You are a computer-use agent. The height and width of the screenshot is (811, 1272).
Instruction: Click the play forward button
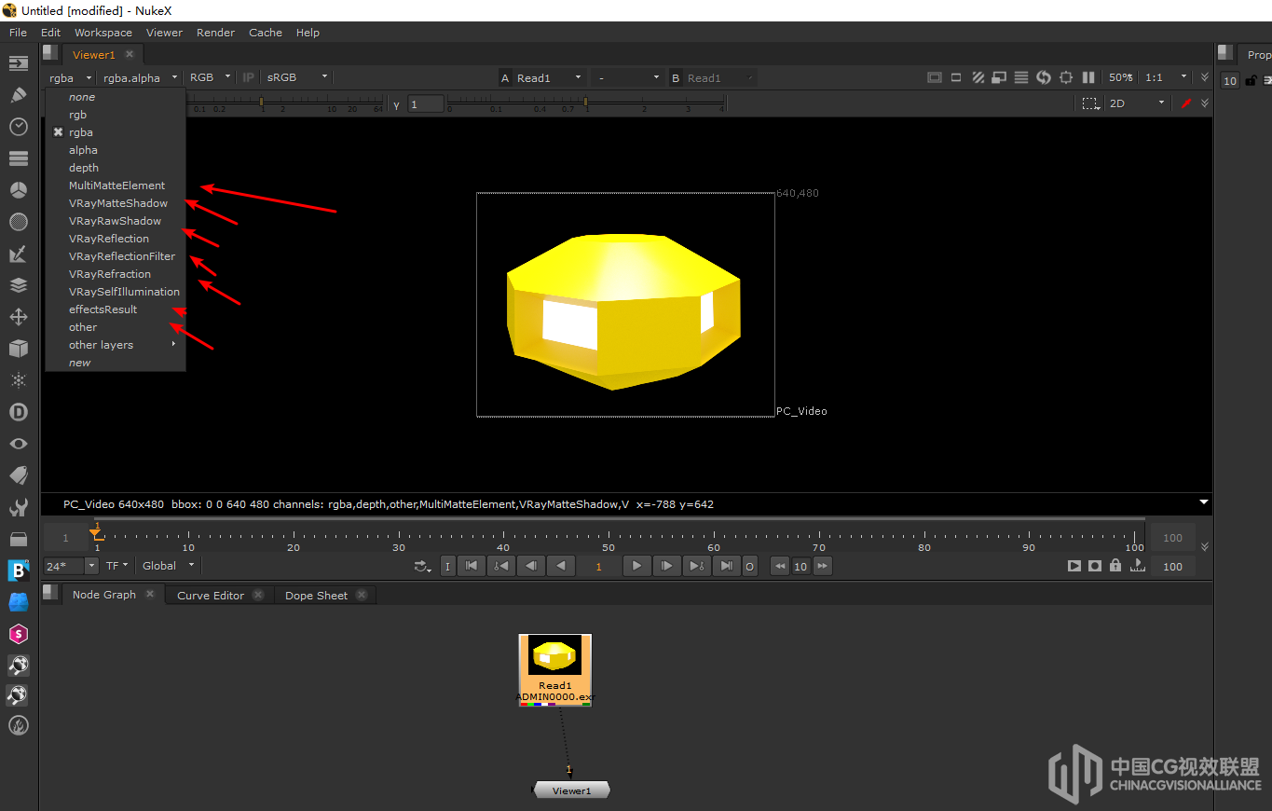(x=636, y=566)
